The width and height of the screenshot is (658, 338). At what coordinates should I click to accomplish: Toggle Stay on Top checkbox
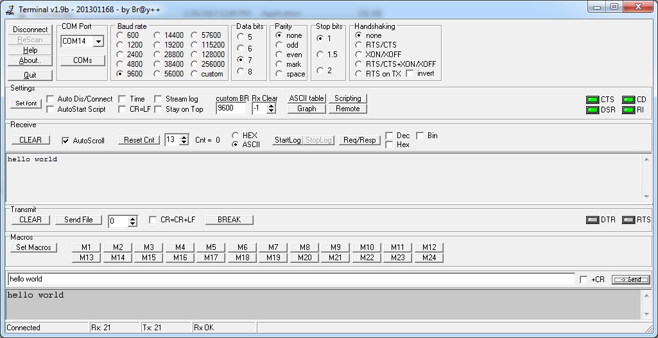tap(158, 109)
